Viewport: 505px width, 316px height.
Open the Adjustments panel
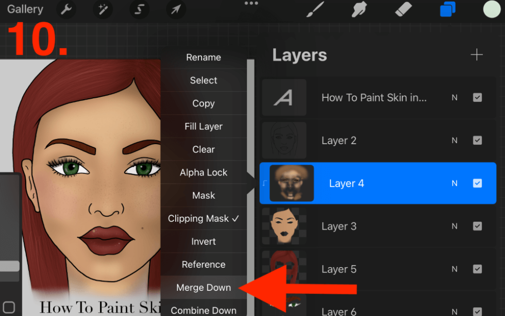pos(103,9)
